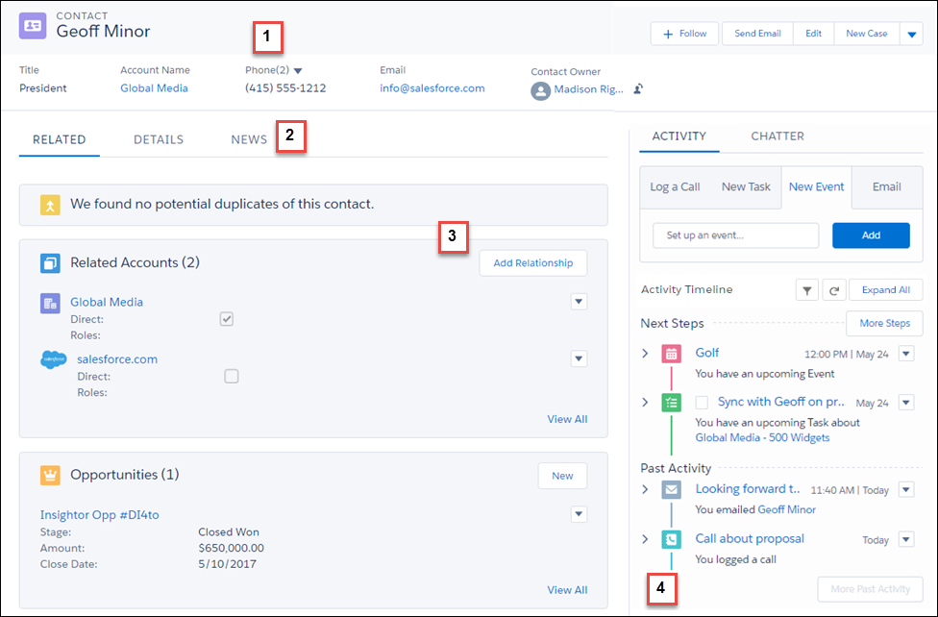Screen dimensions: 938x617
Task: Click Expand All in Activity Timeline
Action: tap(885, 290)
